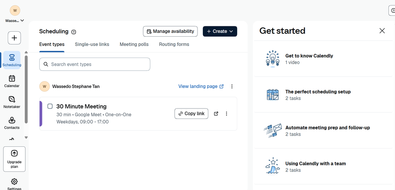
Task: Open 30 Minute Meeting booking page icon
Action: point(216,114)
